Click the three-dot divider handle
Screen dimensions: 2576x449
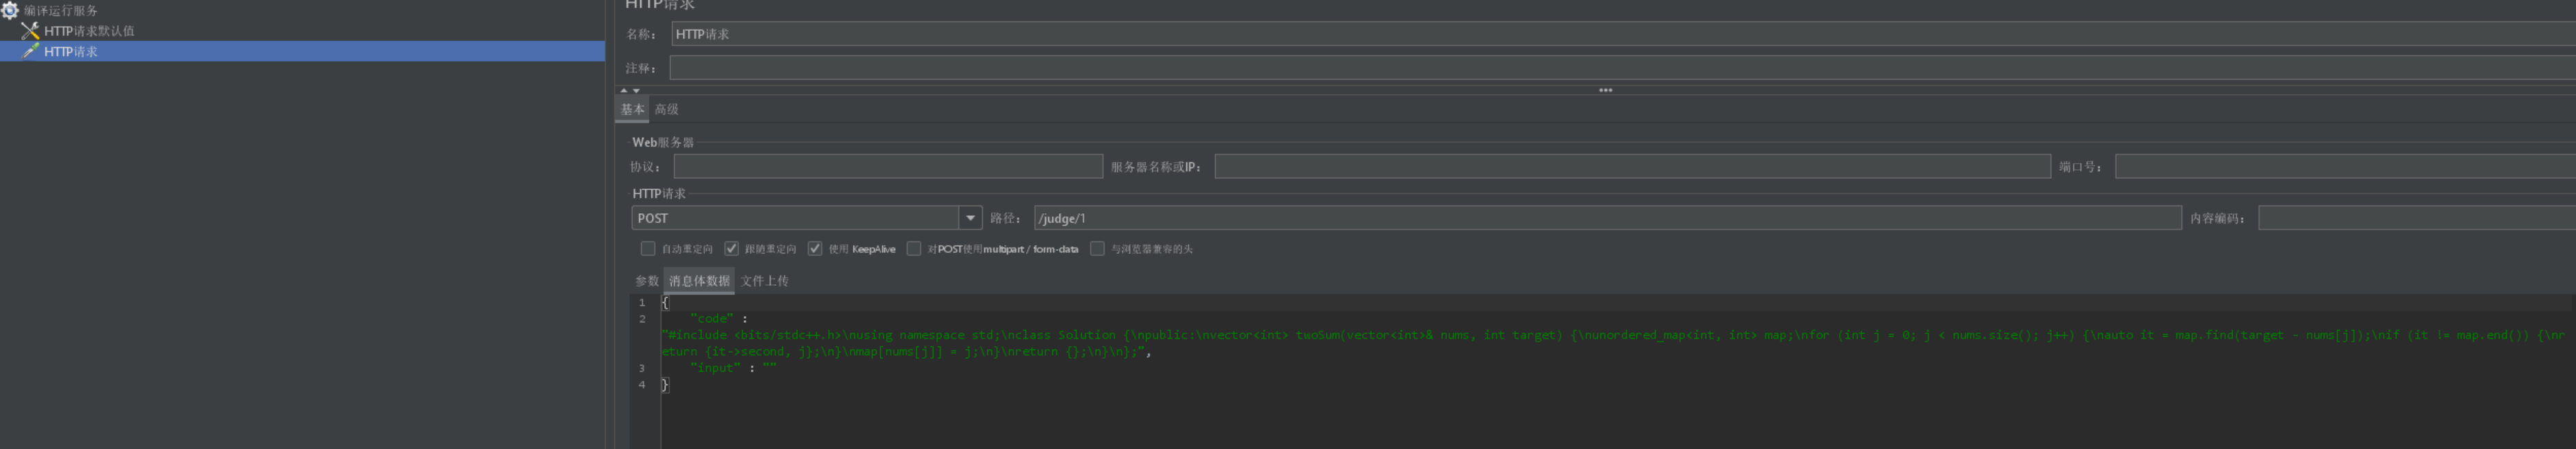point(1605,90)
